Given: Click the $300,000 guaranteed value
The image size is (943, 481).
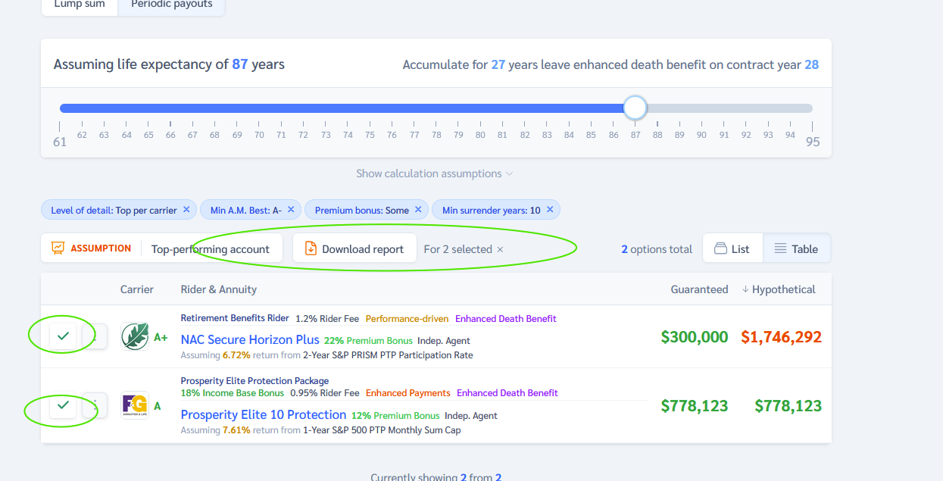Looking at the screenshot, I should tap(695, 337).
